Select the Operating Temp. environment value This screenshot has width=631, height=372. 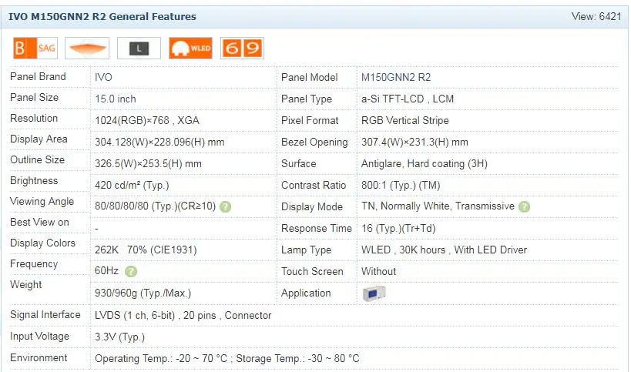227,359
